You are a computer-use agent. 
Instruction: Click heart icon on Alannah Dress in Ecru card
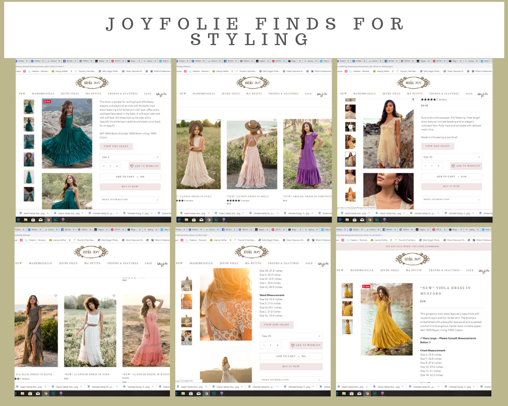pyautogui.click(x=114, y=295)
